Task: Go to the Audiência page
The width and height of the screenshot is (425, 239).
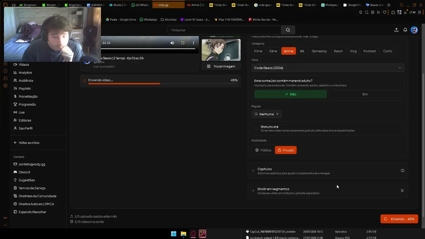Action: pyautogui.click(x=23, y=80)
